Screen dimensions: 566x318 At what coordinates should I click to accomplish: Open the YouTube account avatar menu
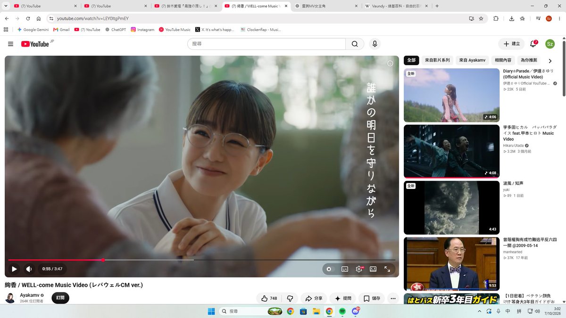pos(550,44)
